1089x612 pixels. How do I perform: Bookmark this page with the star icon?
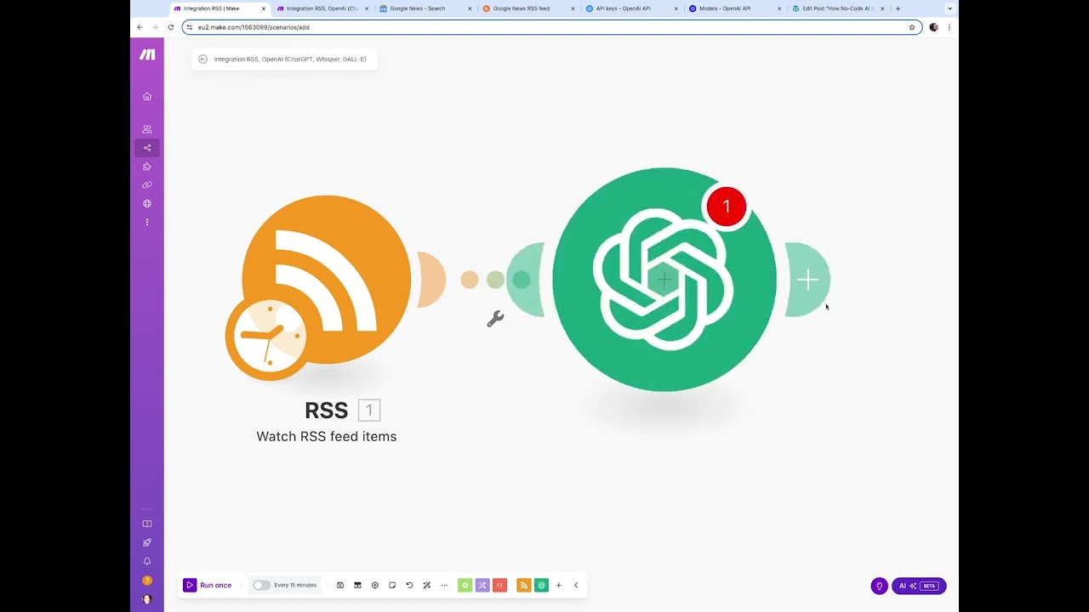click(x=912, y=27)
